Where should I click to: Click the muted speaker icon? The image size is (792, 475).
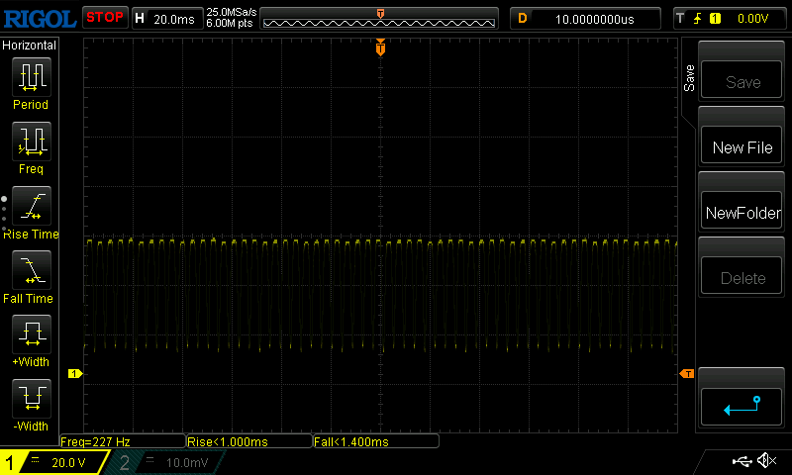(x=766, y=460)
